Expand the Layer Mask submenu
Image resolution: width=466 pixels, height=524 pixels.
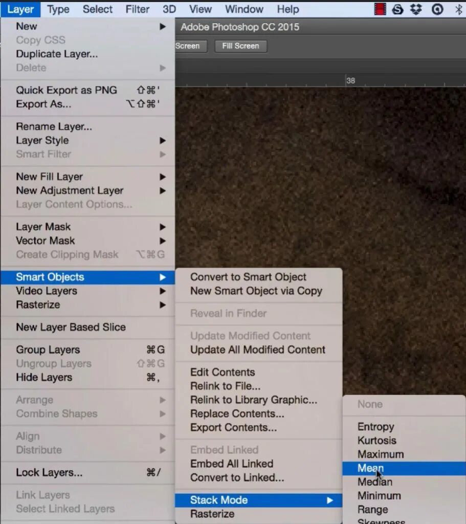(x=87, y=227)
